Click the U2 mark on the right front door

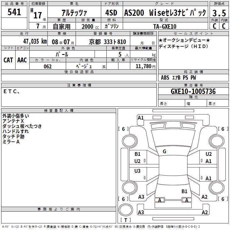(x=209, y=154)
